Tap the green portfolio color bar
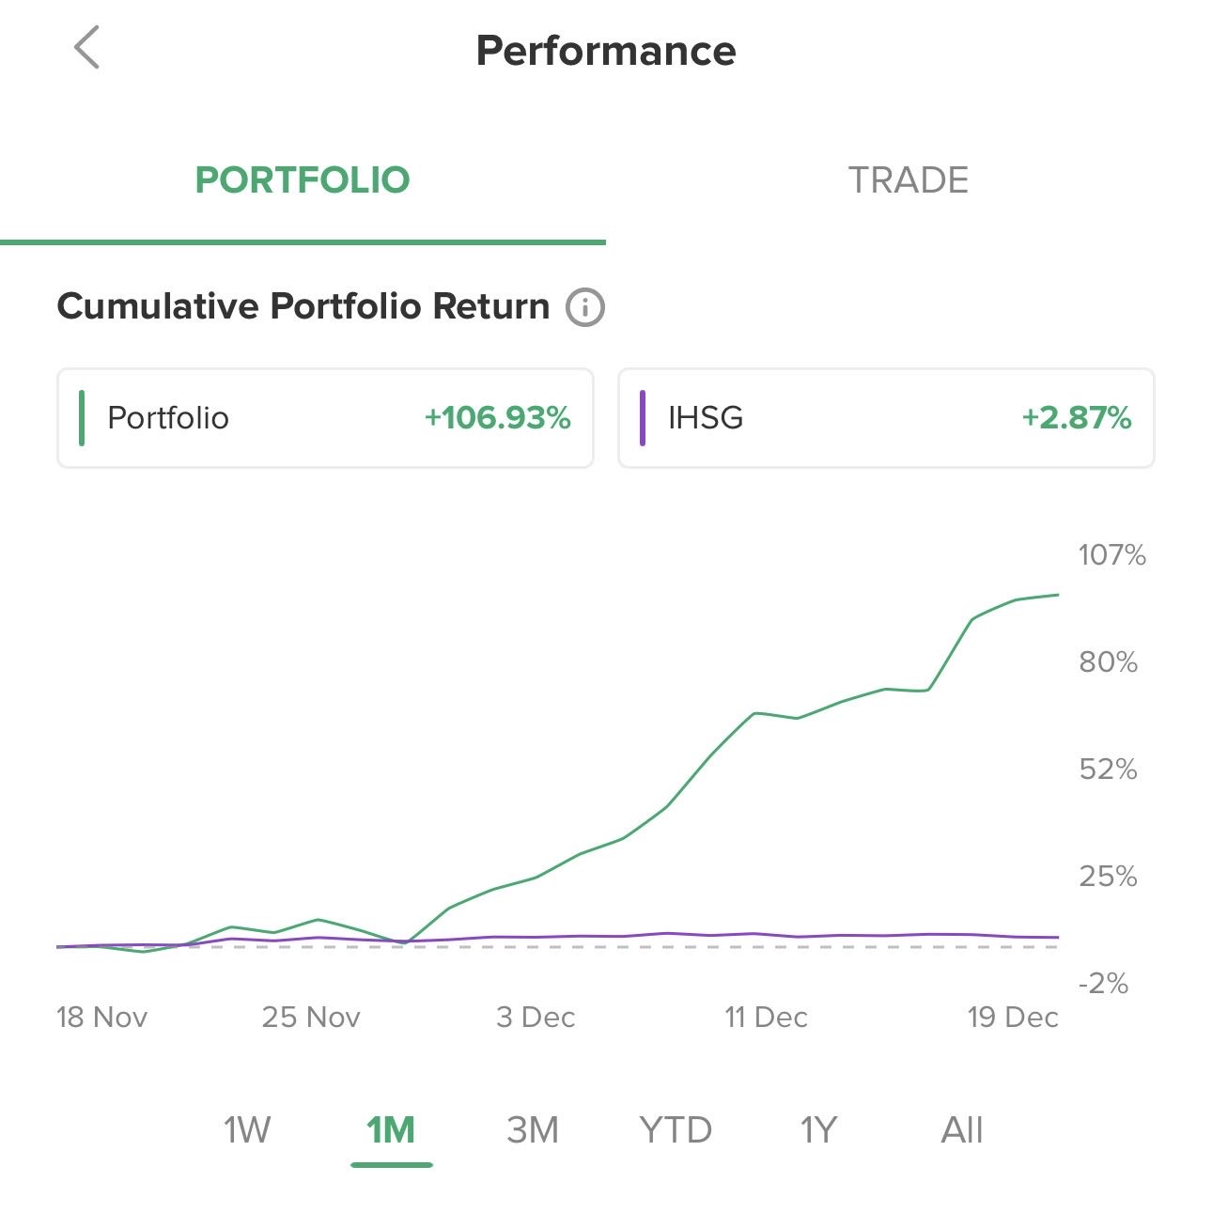The image size is (1212, 1213). [82, 418]
